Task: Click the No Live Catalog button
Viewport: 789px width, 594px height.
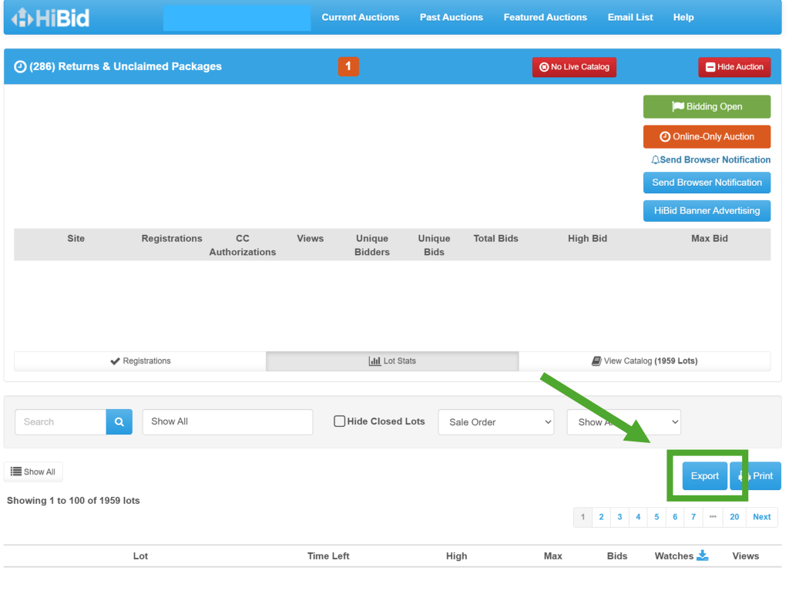Action: pos(574,67)
